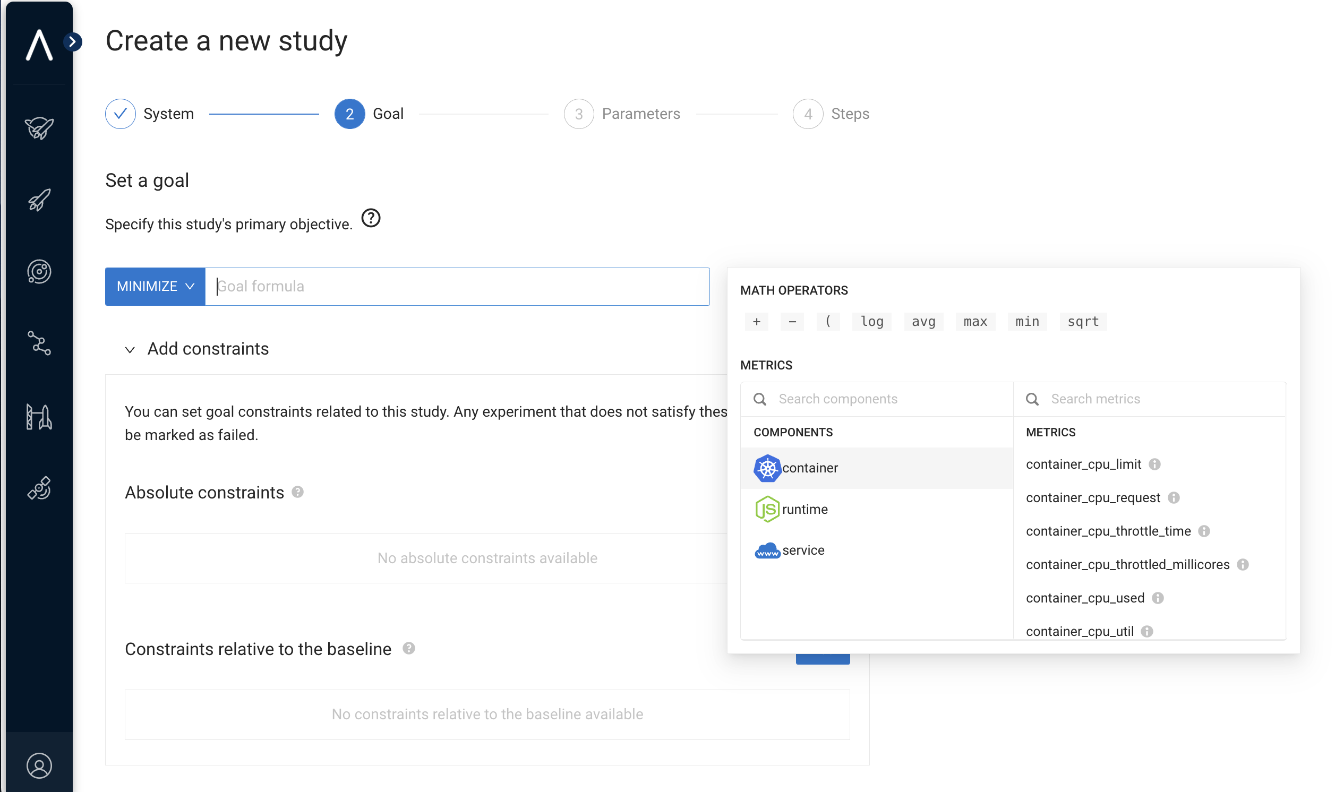The width and height of the screenshot is (1335, 792).
Task: Click help icon beside primary objective
Action: 371,218
